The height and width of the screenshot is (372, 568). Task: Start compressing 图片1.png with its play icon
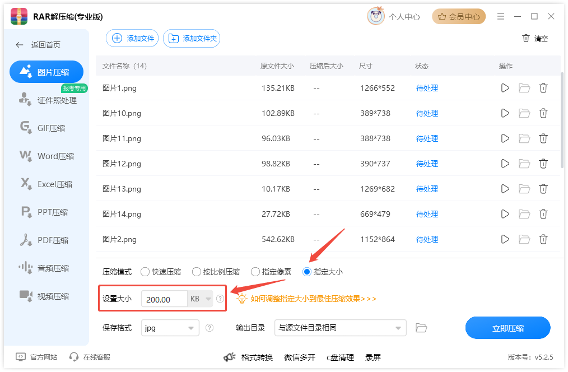[x=505, y=88]
